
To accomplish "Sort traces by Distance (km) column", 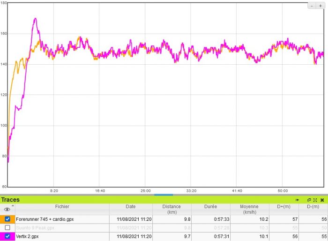I will pos(171,209).
